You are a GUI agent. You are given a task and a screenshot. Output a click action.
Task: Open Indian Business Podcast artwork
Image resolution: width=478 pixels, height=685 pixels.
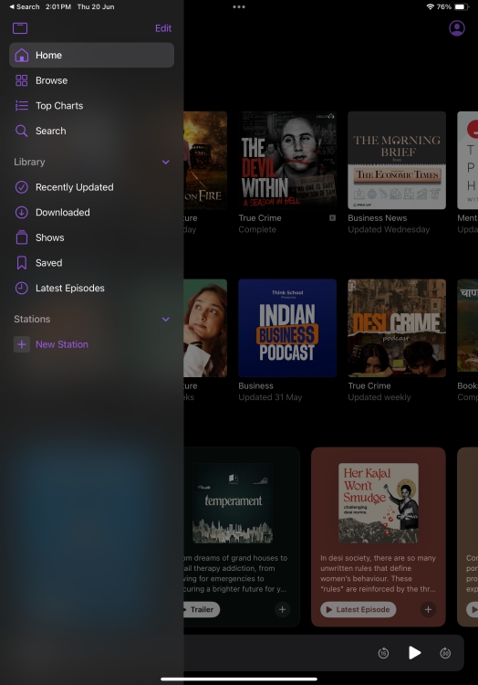click(x=287, y=328)
